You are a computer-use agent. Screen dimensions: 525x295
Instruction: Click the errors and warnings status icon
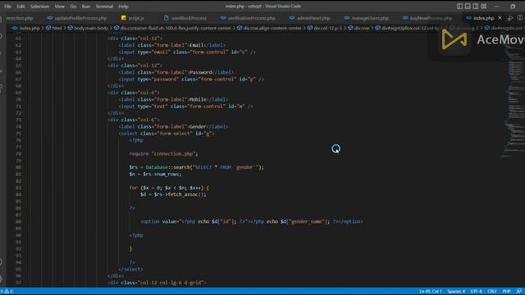7,292
